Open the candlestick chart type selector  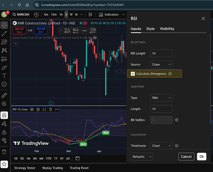[90, 14]
